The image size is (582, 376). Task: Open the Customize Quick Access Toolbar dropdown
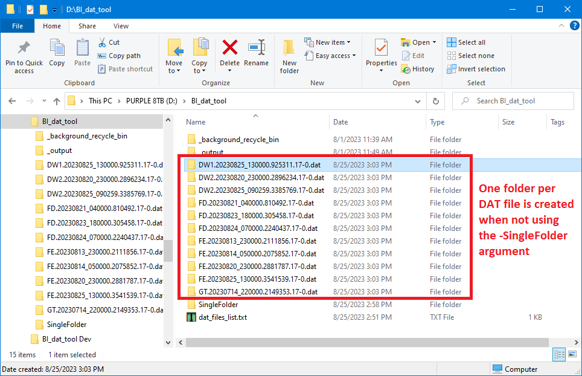pyautogui.click(x=54, y=10)
